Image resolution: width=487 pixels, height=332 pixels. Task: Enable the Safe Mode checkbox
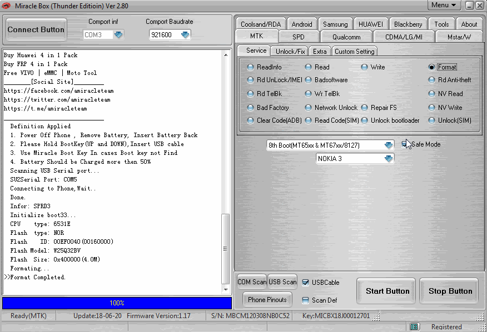pyautogui.click(x=405, y=144)
